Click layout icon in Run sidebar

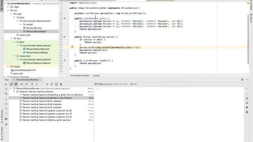pos(6,119)
